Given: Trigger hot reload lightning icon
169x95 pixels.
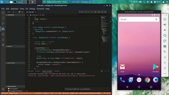Looking at the screenshot, I should click(95, 12).
